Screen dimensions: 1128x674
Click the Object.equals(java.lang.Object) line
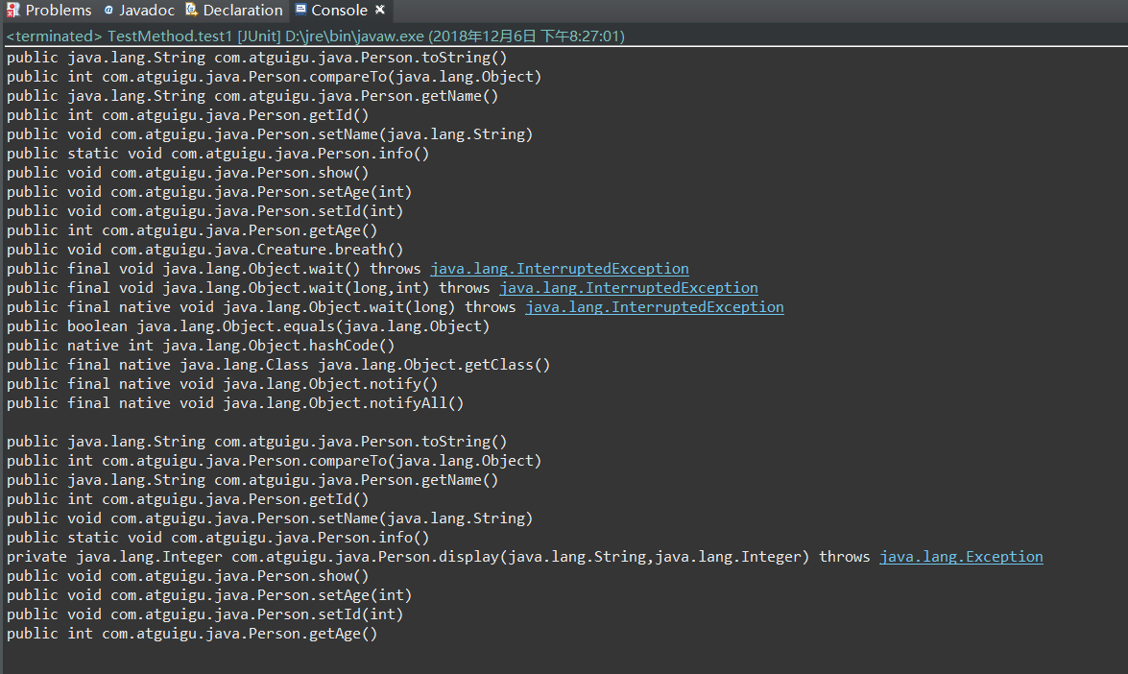[249, 326]
